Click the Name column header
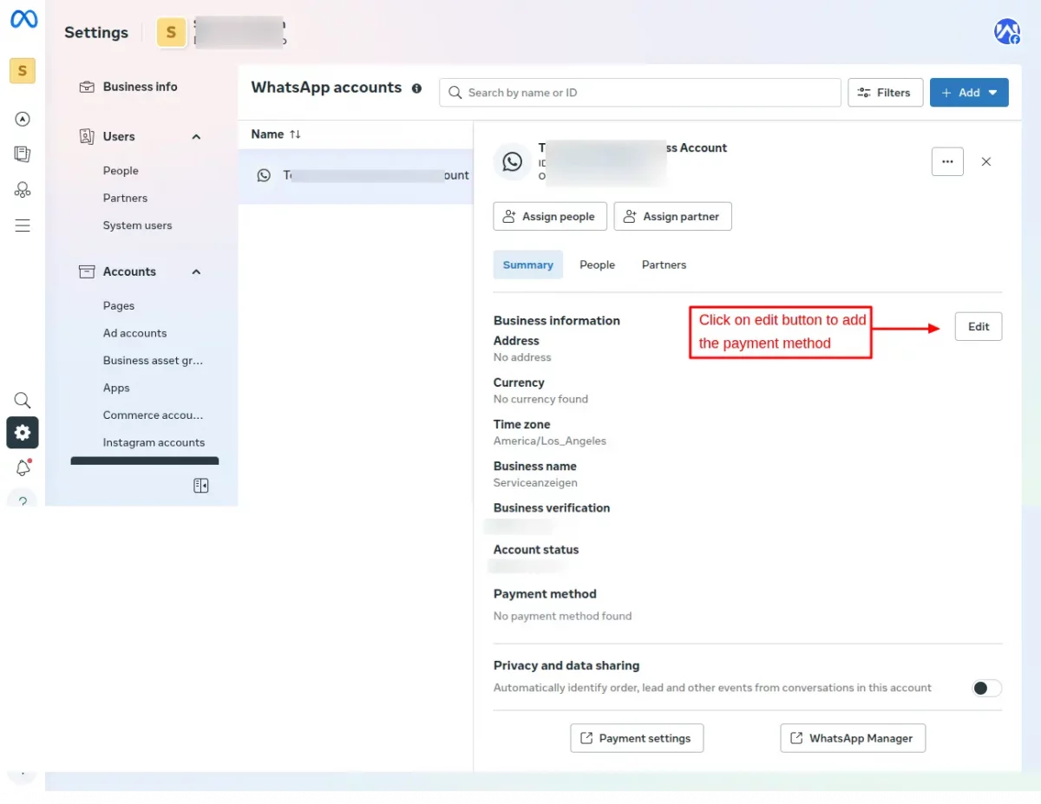Screen dimensions: 1041x804 tap(267, 134)
